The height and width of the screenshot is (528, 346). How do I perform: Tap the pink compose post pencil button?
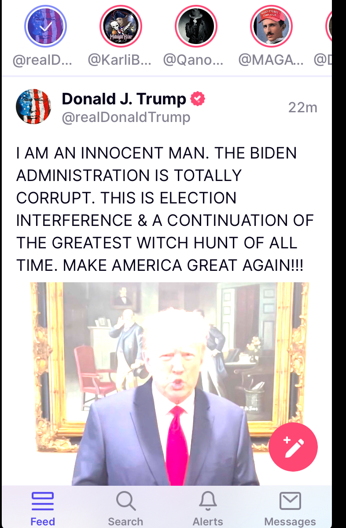point(293,447)
